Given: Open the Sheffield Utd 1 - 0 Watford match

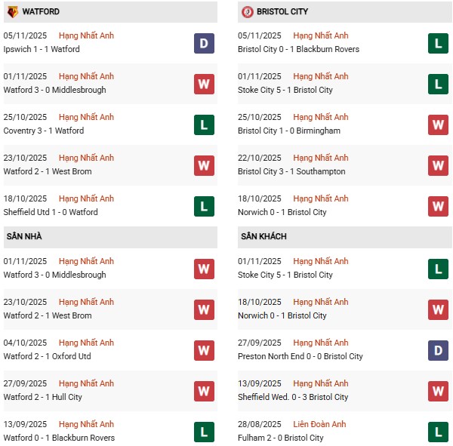Looking at the screenshot, I should coord(51,212).
